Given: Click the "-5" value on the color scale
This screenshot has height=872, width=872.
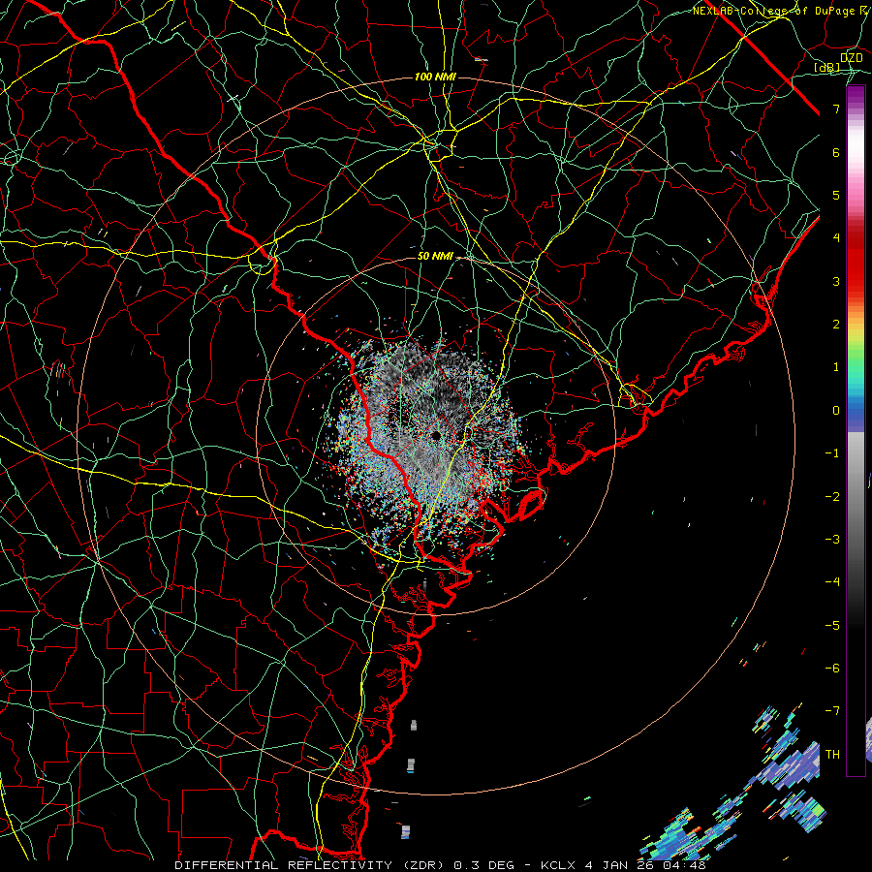Looking at the screenshot, I should pos(832,626).
